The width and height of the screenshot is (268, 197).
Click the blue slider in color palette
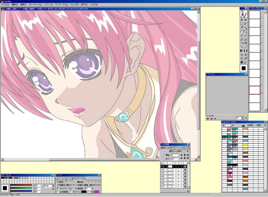[x=21, y=191]
